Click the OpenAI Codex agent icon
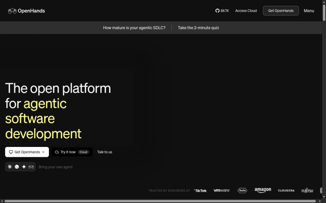 point(17,167)
